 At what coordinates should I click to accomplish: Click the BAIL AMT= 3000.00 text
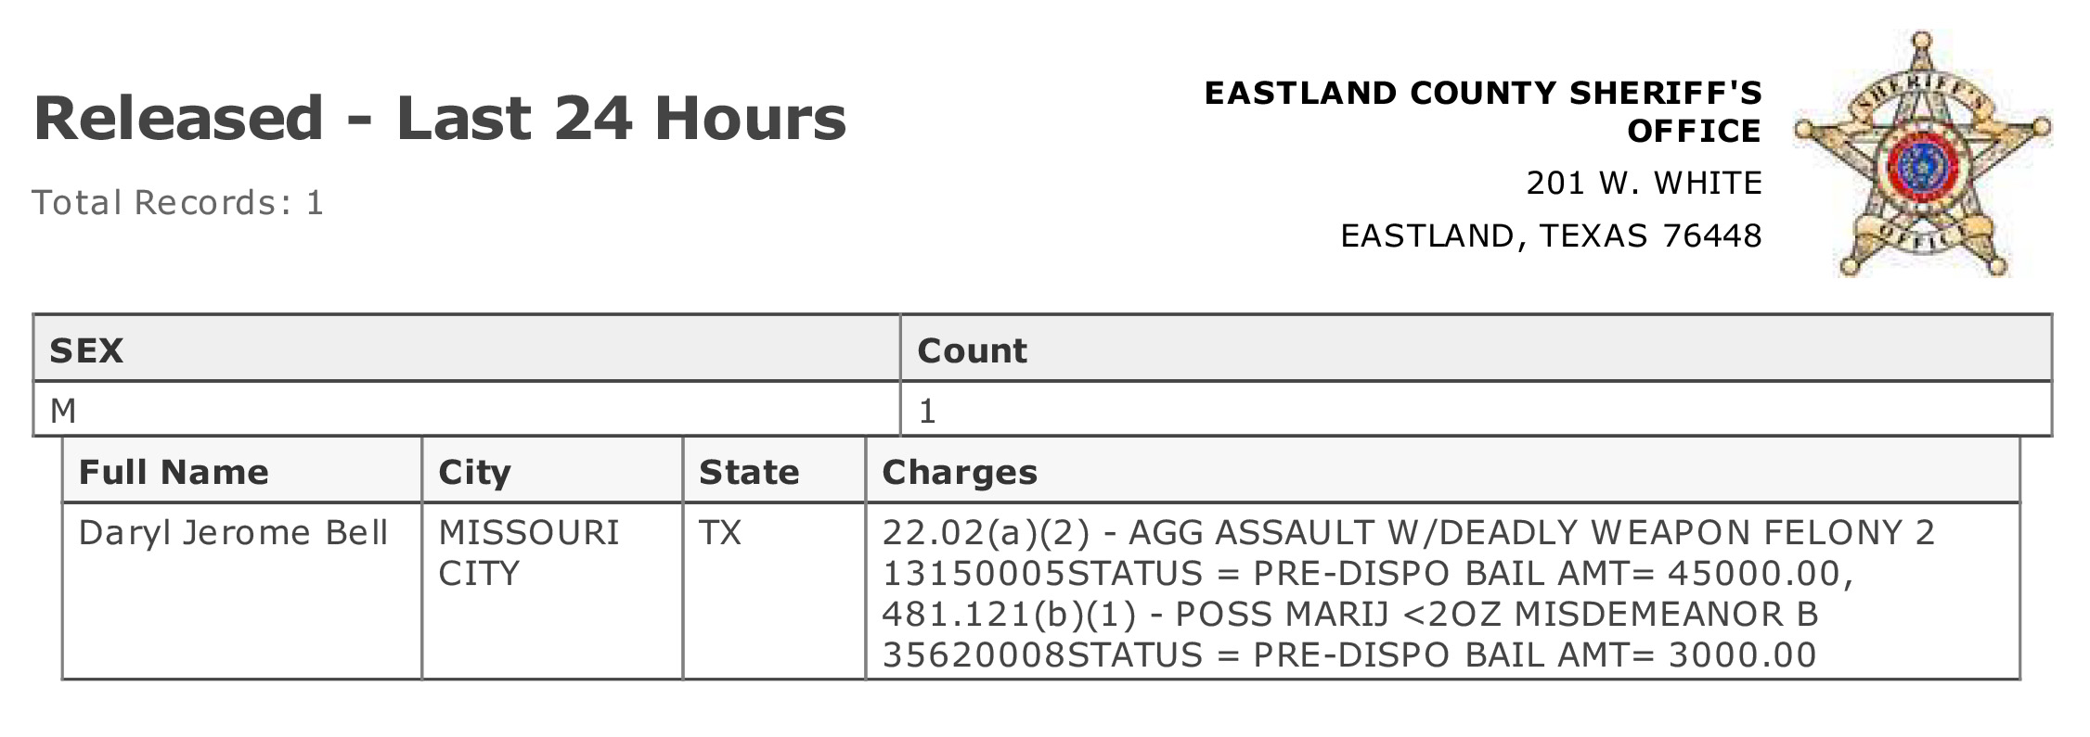[x=1640, y=654]
